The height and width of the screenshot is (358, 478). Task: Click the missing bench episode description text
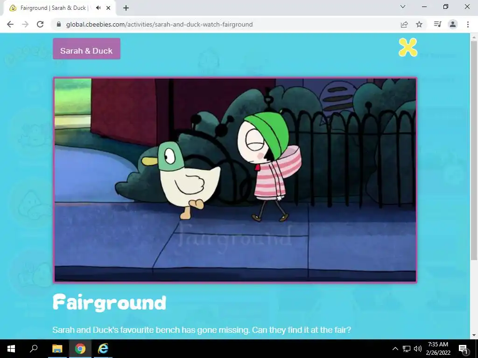pyautogui.click(x=202, y=330)
